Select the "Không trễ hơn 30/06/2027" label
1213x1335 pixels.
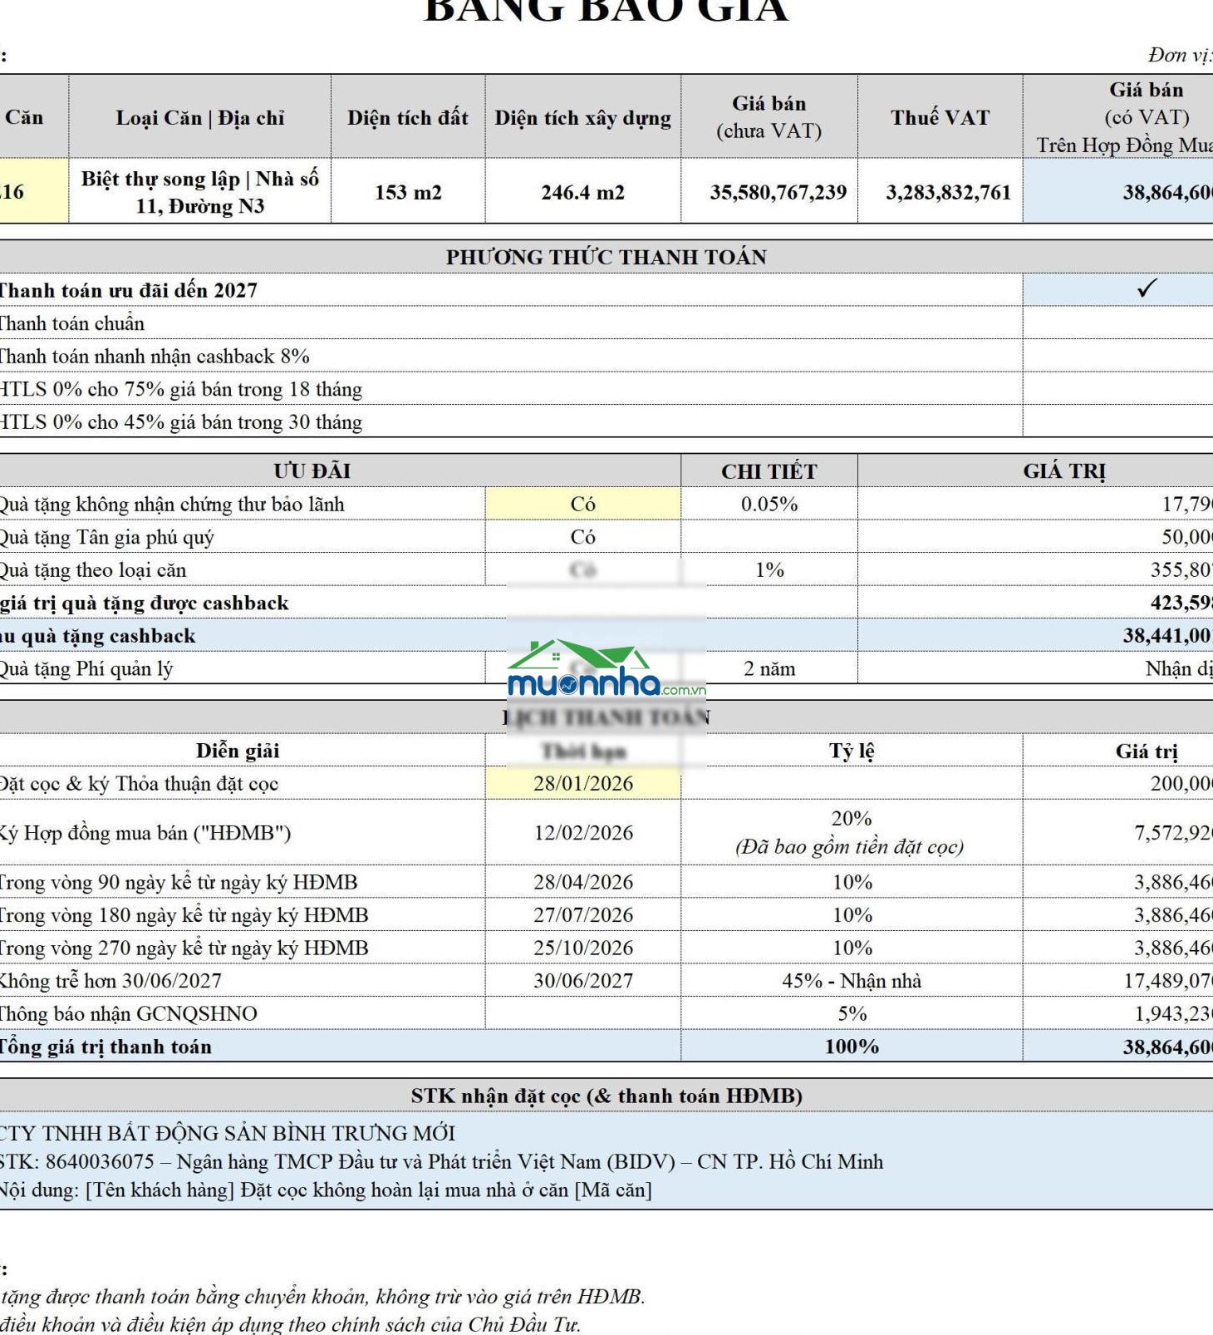(x=110, y=981)
